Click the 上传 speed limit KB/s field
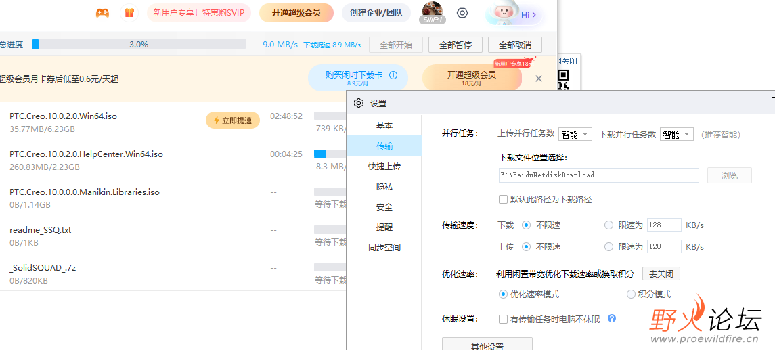This screenshot has height=350, width=775. tap(664, 246)
